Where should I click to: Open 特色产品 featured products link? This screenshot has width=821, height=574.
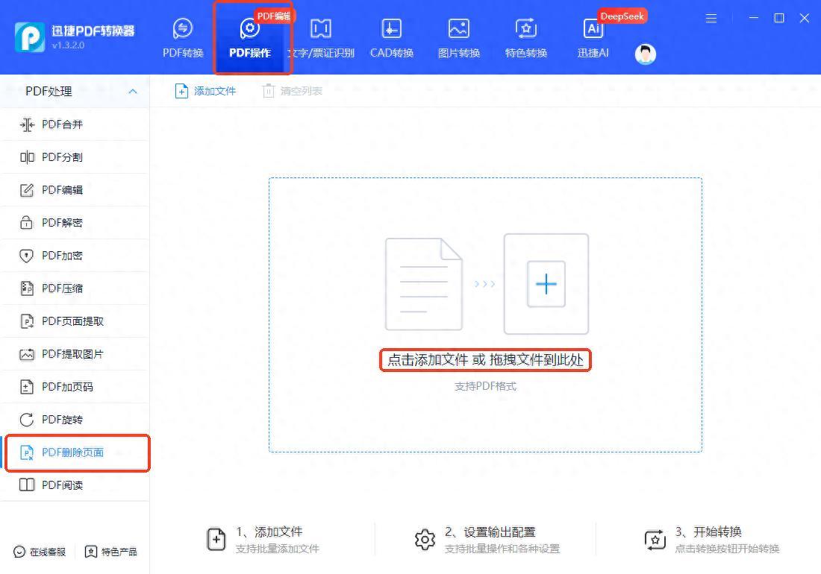111,552
